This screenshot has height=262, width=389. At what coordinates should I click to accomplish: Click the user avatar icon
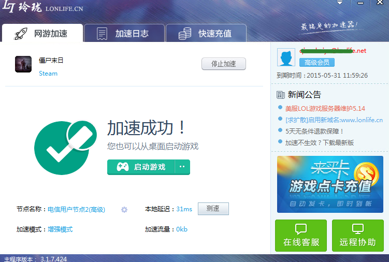pyautogui.click(x=286, y=57)
